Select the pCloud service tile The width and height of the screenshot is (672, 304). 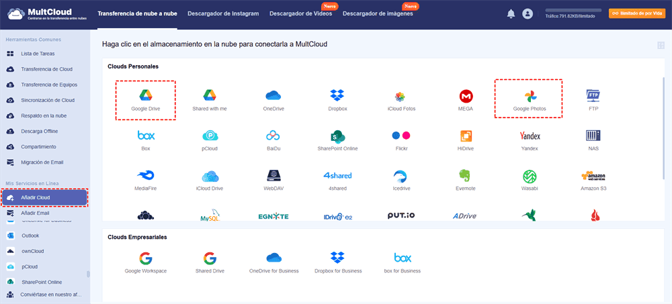210,136
